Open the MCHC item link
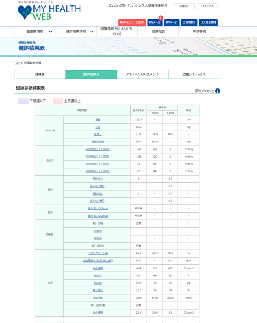This screenshot has width=257, height=323. pos(98,291)
